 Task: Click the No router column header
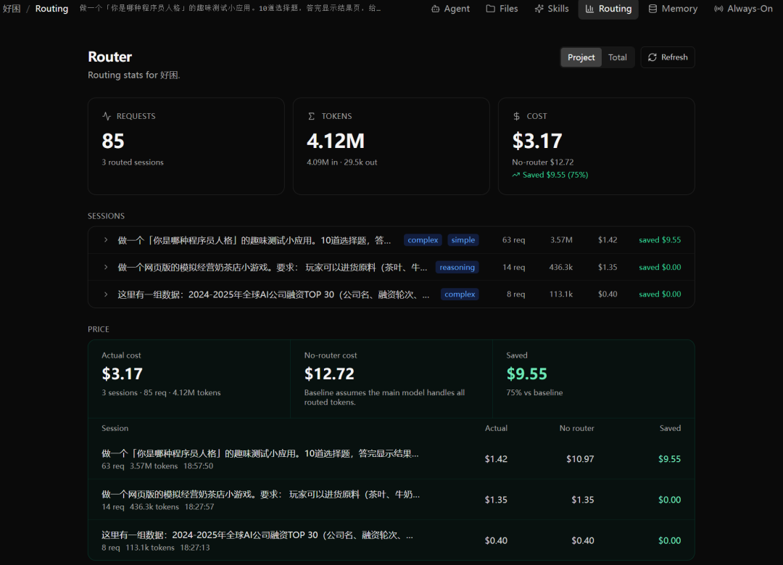tap(577, 428)
